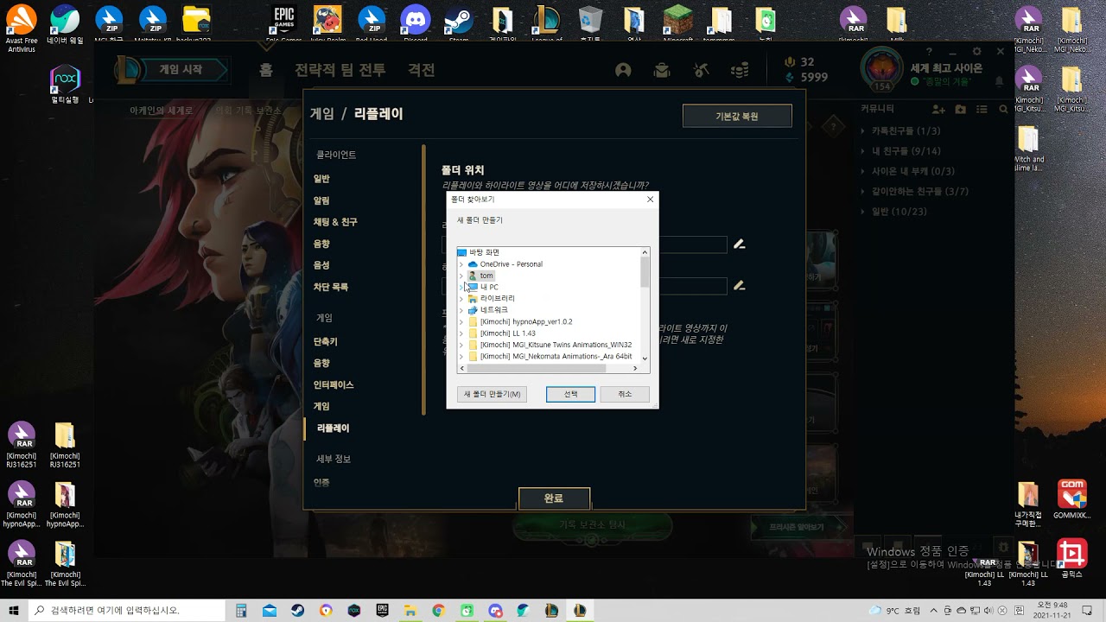The height and width of the screenshot is (622, 1106).
Task: Open the Loot crafting hammer icon
Action: 701,70
